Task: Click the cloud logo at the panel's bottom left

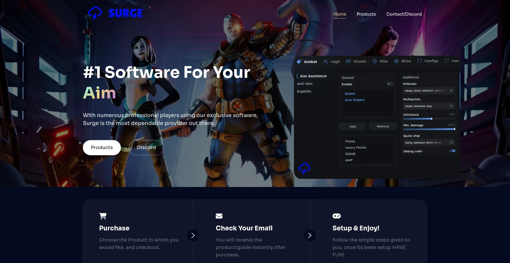Action: 304,168
